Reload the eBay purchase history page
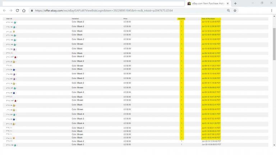The width and height of the screenshot is (276, 155). [x=17, y=10]
